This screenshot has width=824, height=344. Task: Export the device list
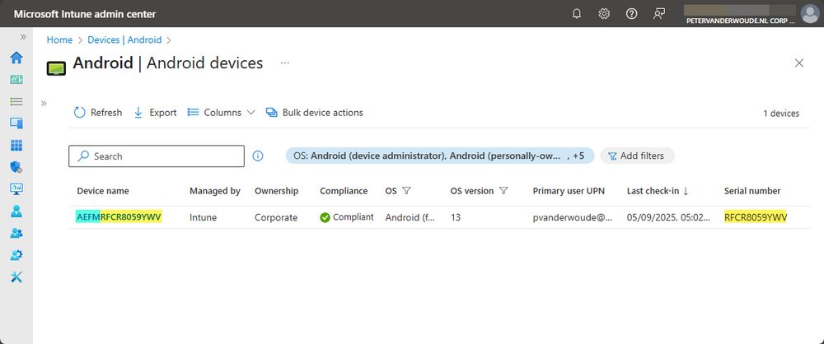pyautogui.click(x=155, y=113)
